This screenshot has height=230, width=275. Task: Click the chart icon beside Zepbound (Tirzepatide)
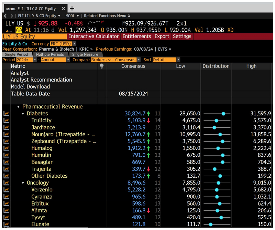click(x=5, y=141)
